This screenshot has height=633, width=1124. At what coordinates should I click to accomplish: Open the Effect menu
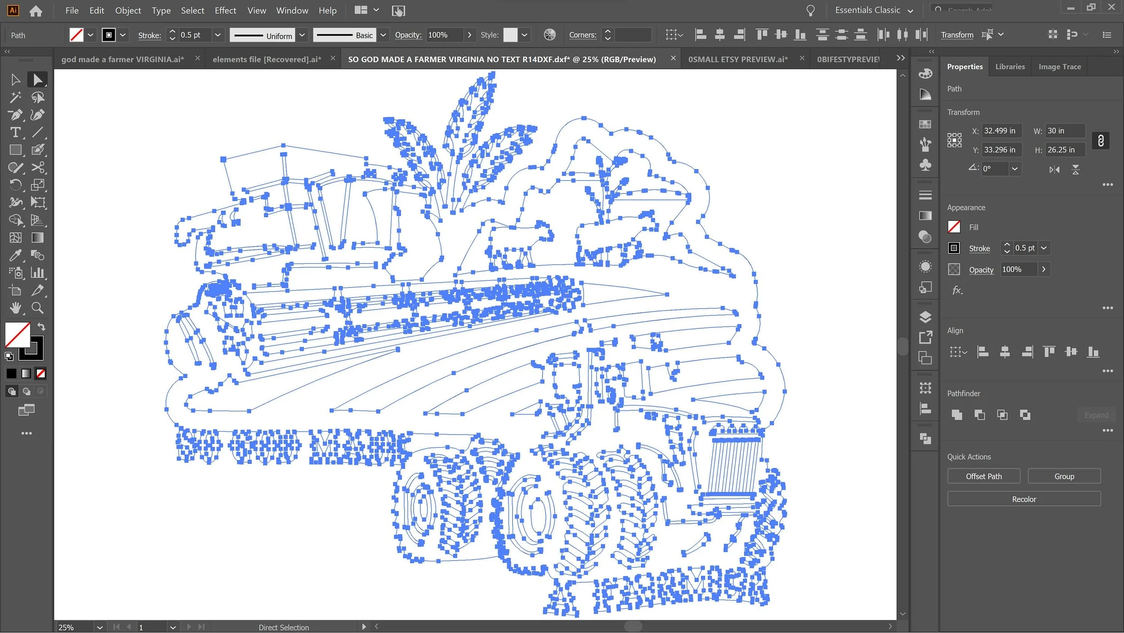(x=225, y=10)
